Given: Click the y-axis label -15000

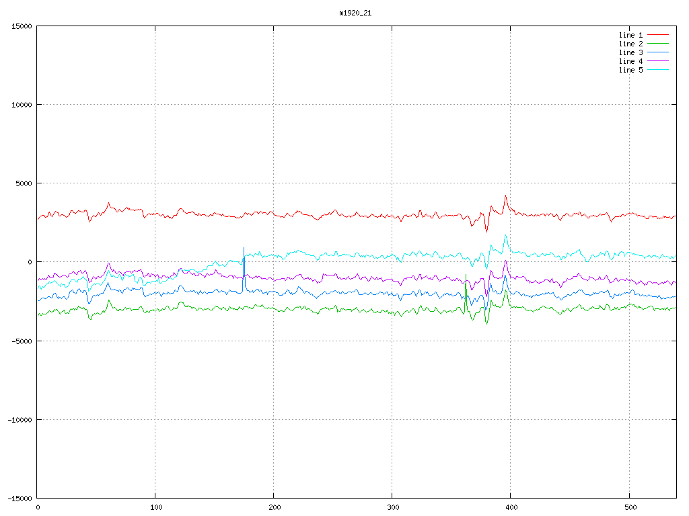Looking at the screenshot, I should [20, 499].
